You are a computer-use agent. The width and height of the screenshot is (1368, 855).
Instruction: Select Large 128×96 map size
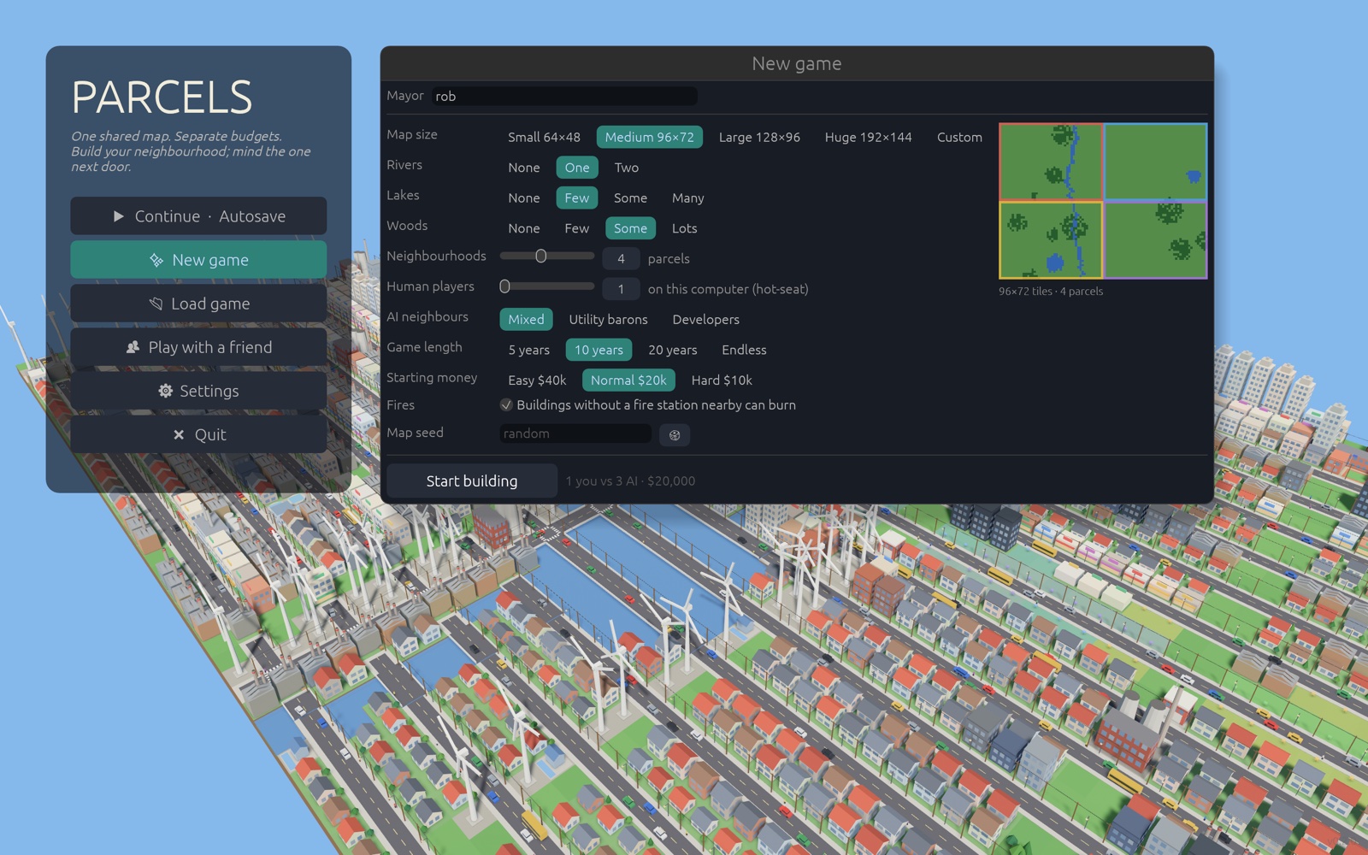pos(759,138)
